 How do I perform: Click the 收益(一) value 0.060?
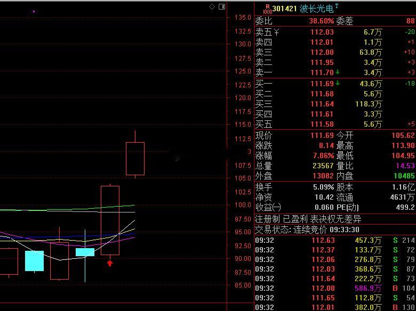324,207
